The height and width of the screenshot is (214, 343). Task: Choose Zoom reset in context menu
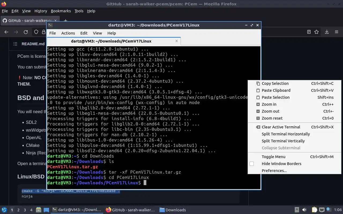(x=294, y=118)
